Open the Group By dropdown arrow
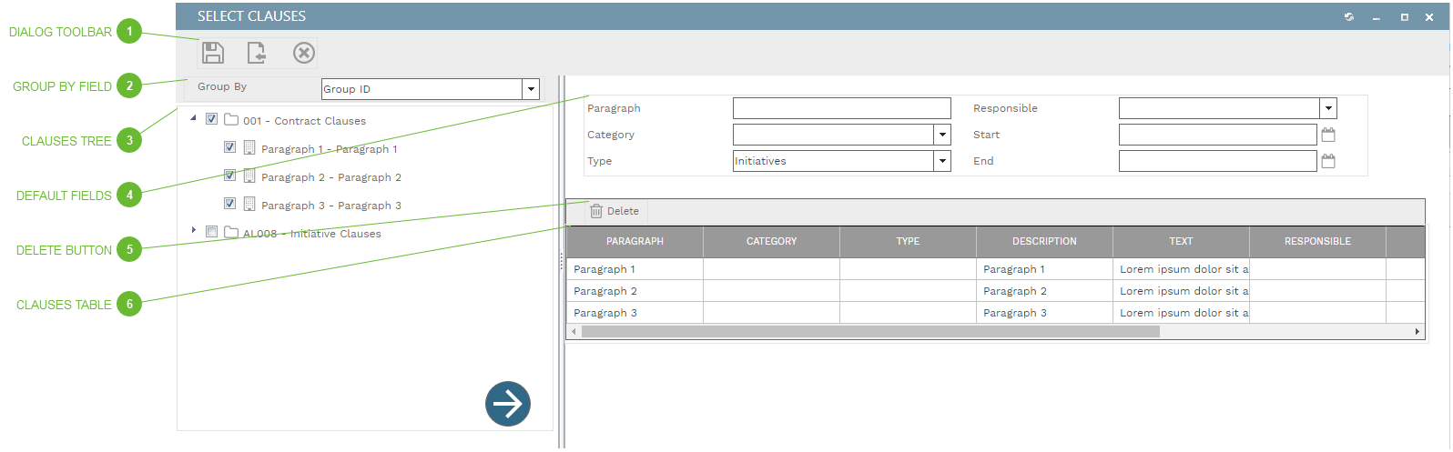This screenshot has width=1453, height=452. (x=531, y=89)
